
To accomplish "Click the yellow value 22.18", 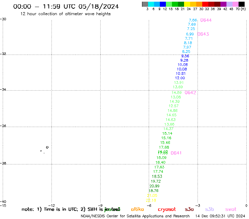I will pos(151,200).
